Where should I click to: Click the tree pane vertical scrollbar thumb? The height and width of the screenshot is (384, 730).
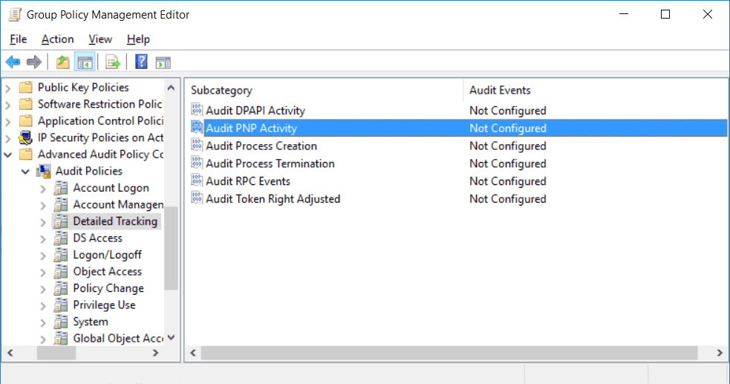(x=172, y=248)
